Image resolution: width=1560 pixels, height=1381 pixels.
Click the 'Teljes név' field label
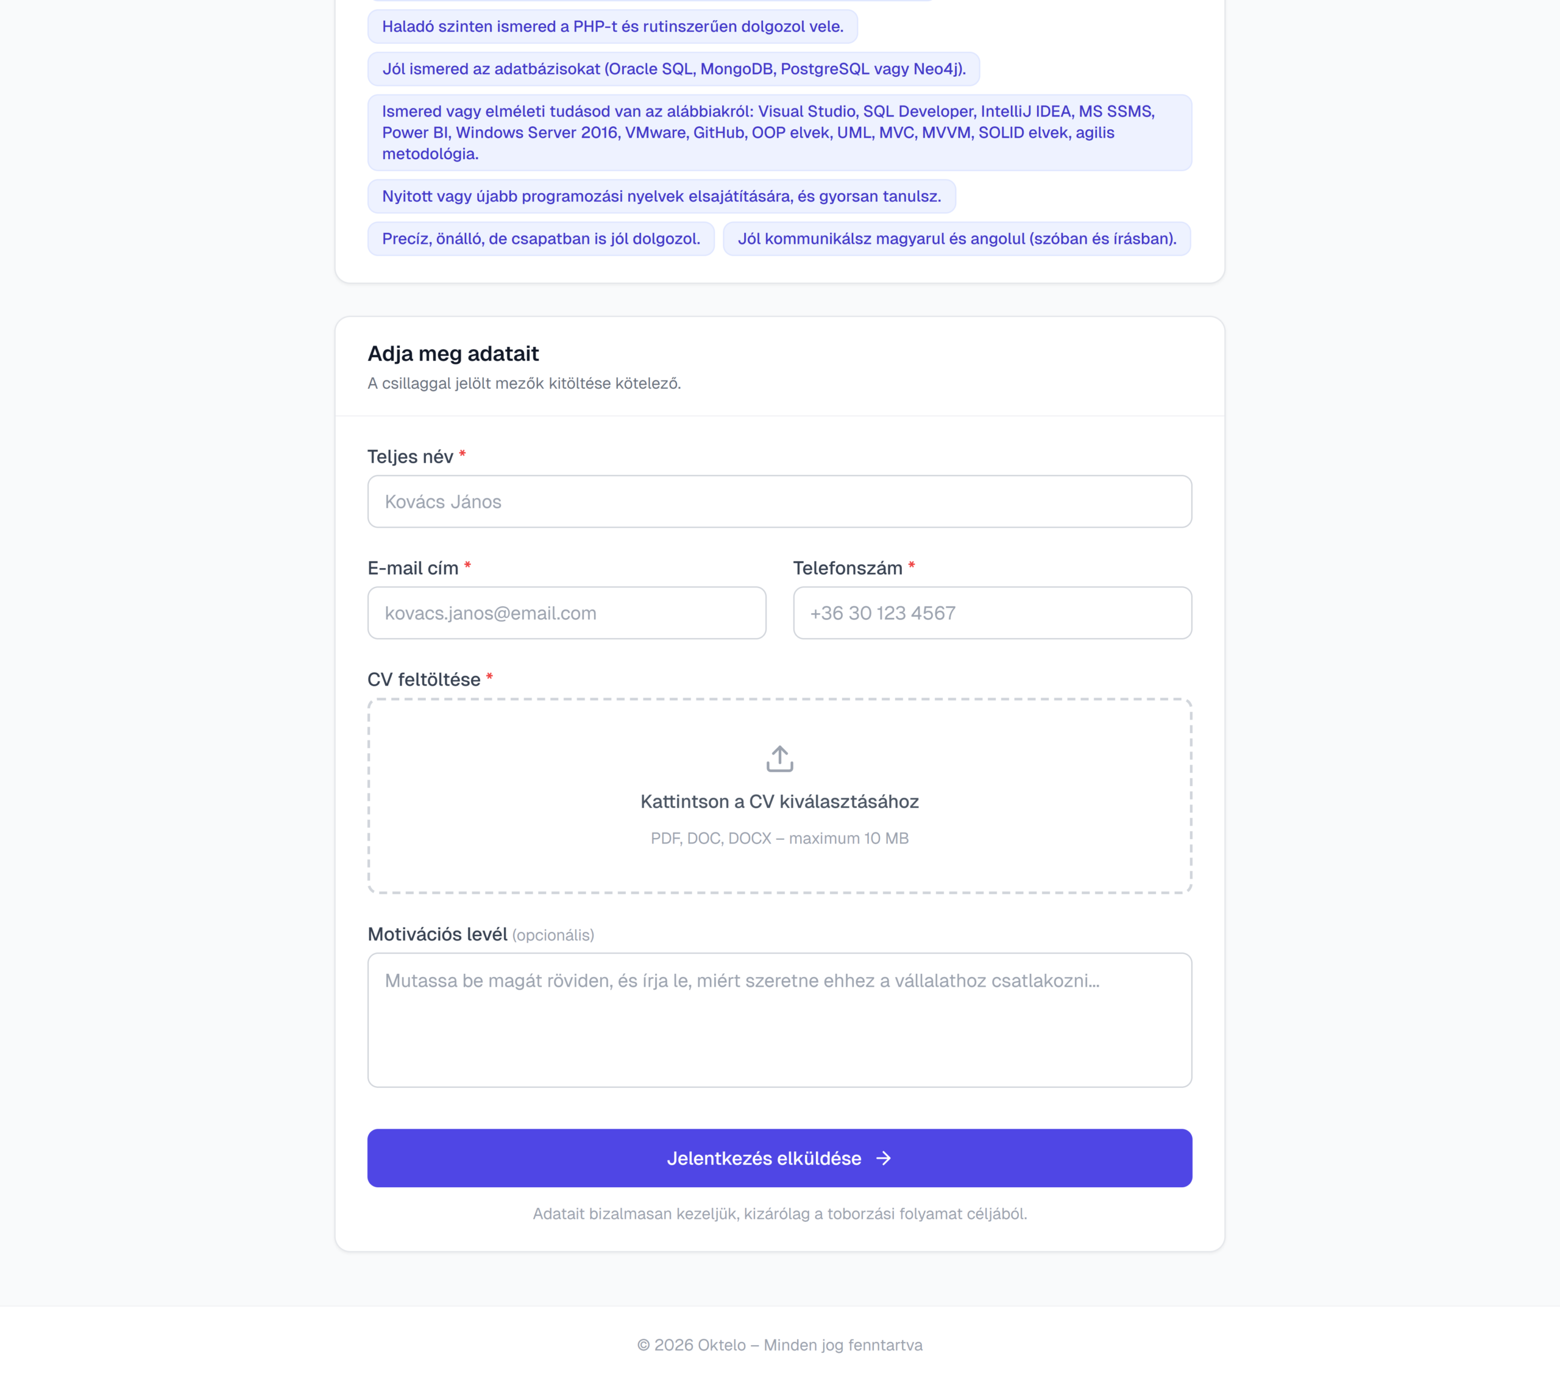pos(410,456)
